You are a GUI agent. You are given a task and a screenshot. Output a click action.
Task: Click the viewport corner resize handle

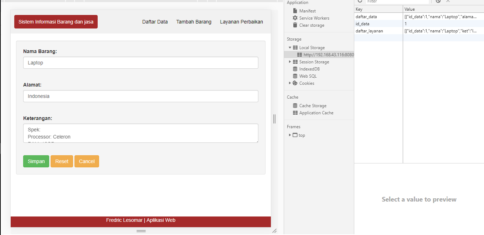274,231
